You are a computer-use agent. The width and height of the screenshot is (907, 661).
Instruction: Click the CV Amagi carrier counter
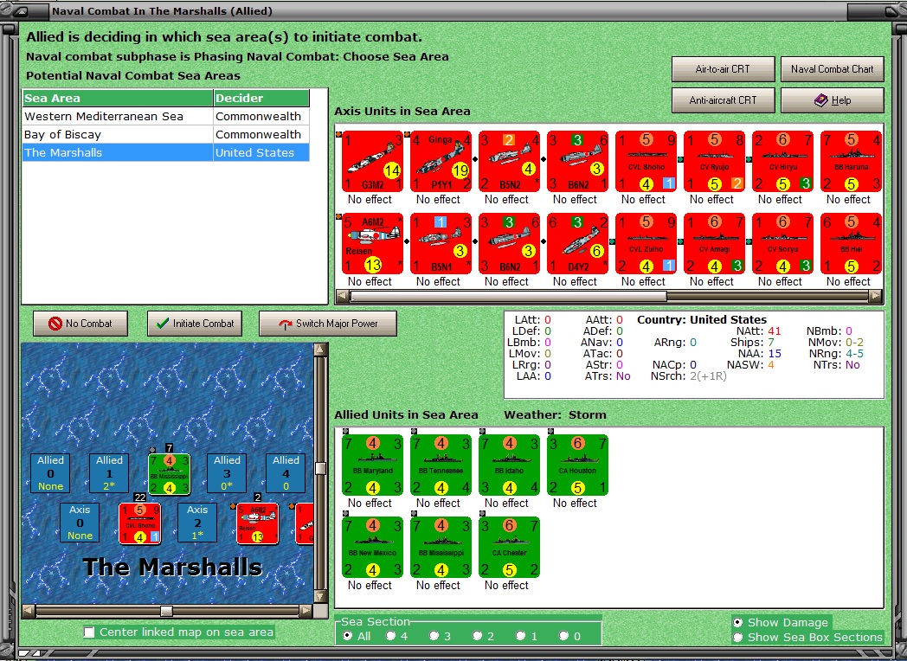tap(714, 243)
